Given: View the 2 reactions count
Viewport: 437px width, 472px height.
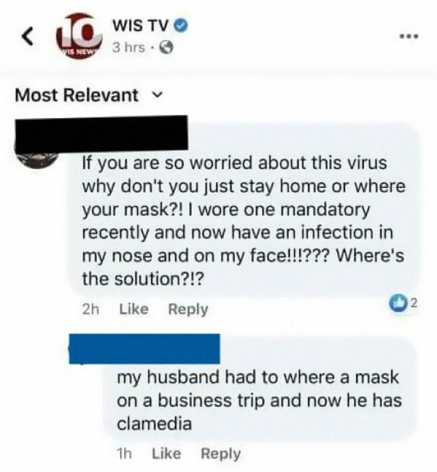Looking at the screenshot, I should click(x=414, y=303).
